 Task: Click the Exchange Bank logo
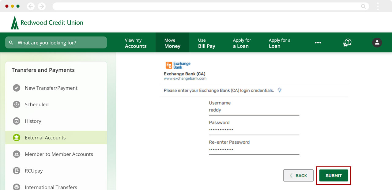(x=178, y=65)
